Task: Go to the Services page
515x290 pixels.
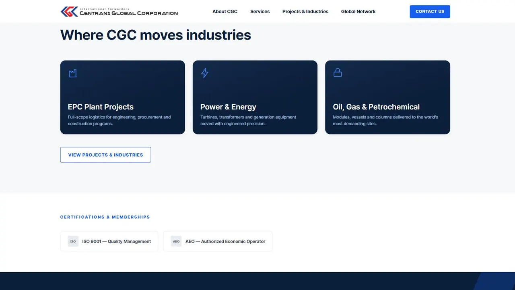Action: (x=260, y=12)
